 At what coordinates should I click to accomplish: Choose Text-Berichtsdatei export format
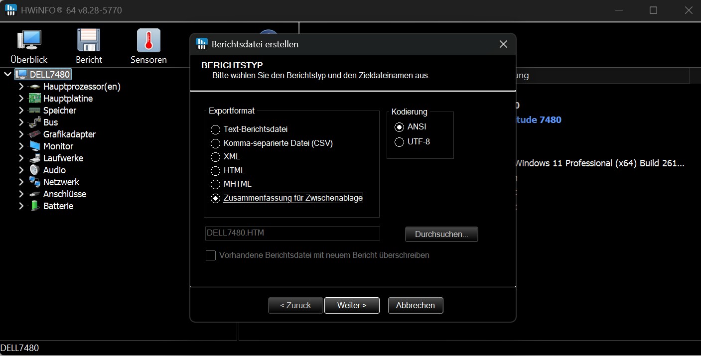[x=216, y=129]
